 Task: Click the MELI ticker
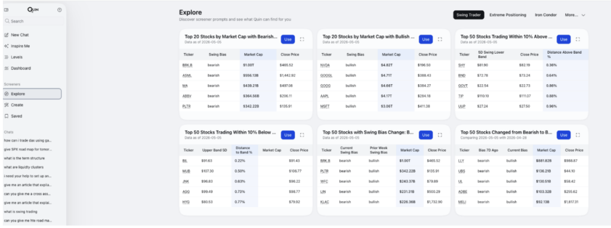point(462,202)
